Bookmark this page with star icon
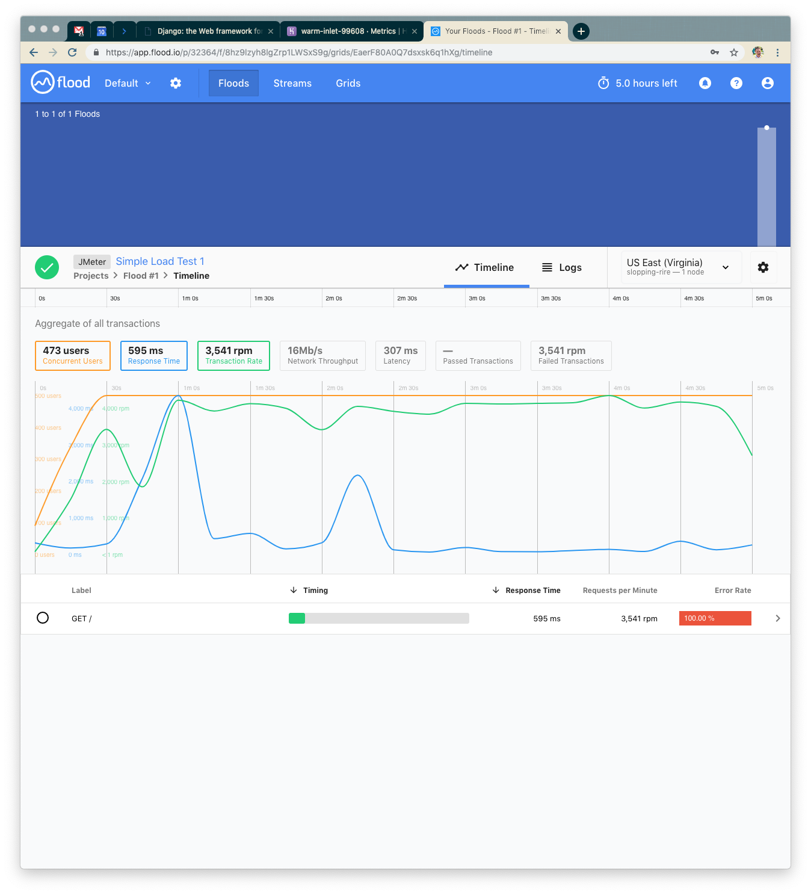This screenshot has width=811, height=894. click(x=733, y=52)
